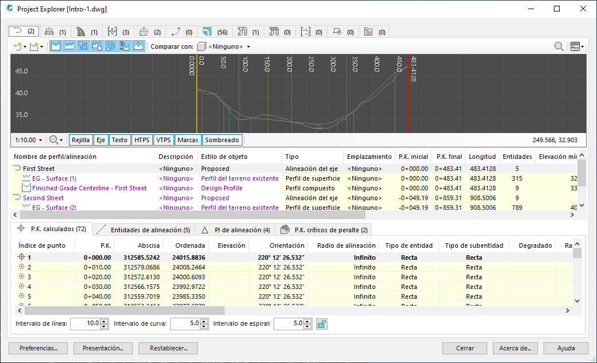Toggle the Marcas display button
597x363 pixels.
(x=187, y=140)
